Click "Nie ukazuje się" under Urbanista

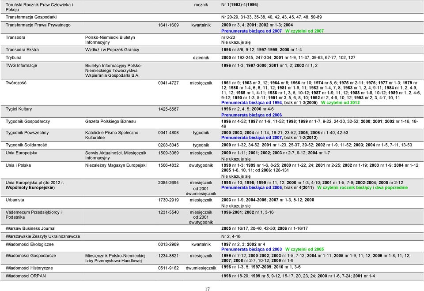236,206
